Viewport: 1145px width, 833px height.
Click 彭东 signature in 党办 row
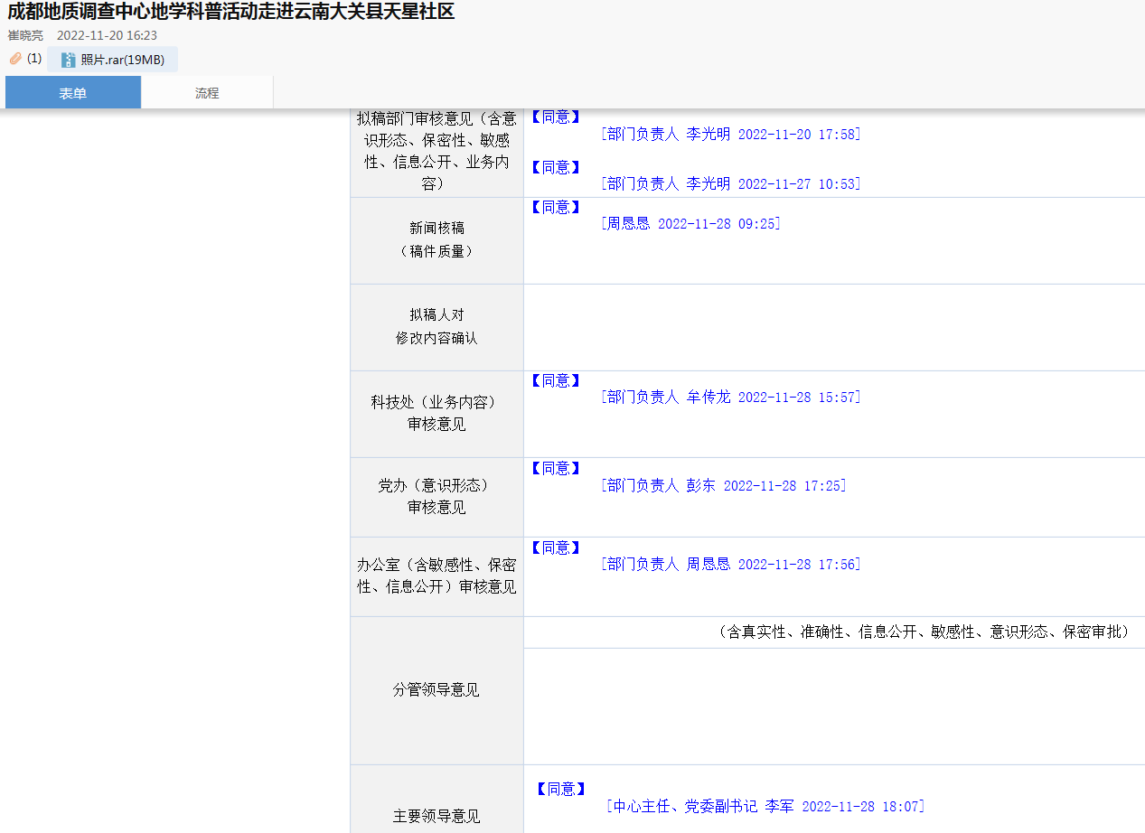click(723, 485)
